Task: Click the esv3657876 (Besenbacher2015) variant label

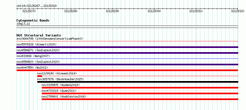Action: point(61,79)
